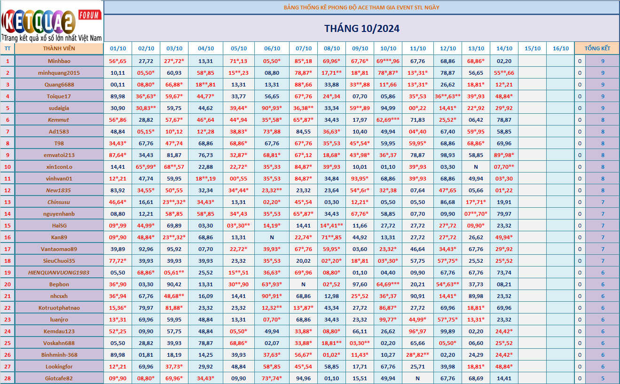
Task: Click nguyenhanb's 13/10 cell 07**,70*
Action: tap(476, 214)
